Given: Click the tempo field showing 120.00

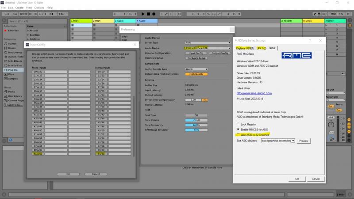Looking at the screenshot, I should 23,14.
